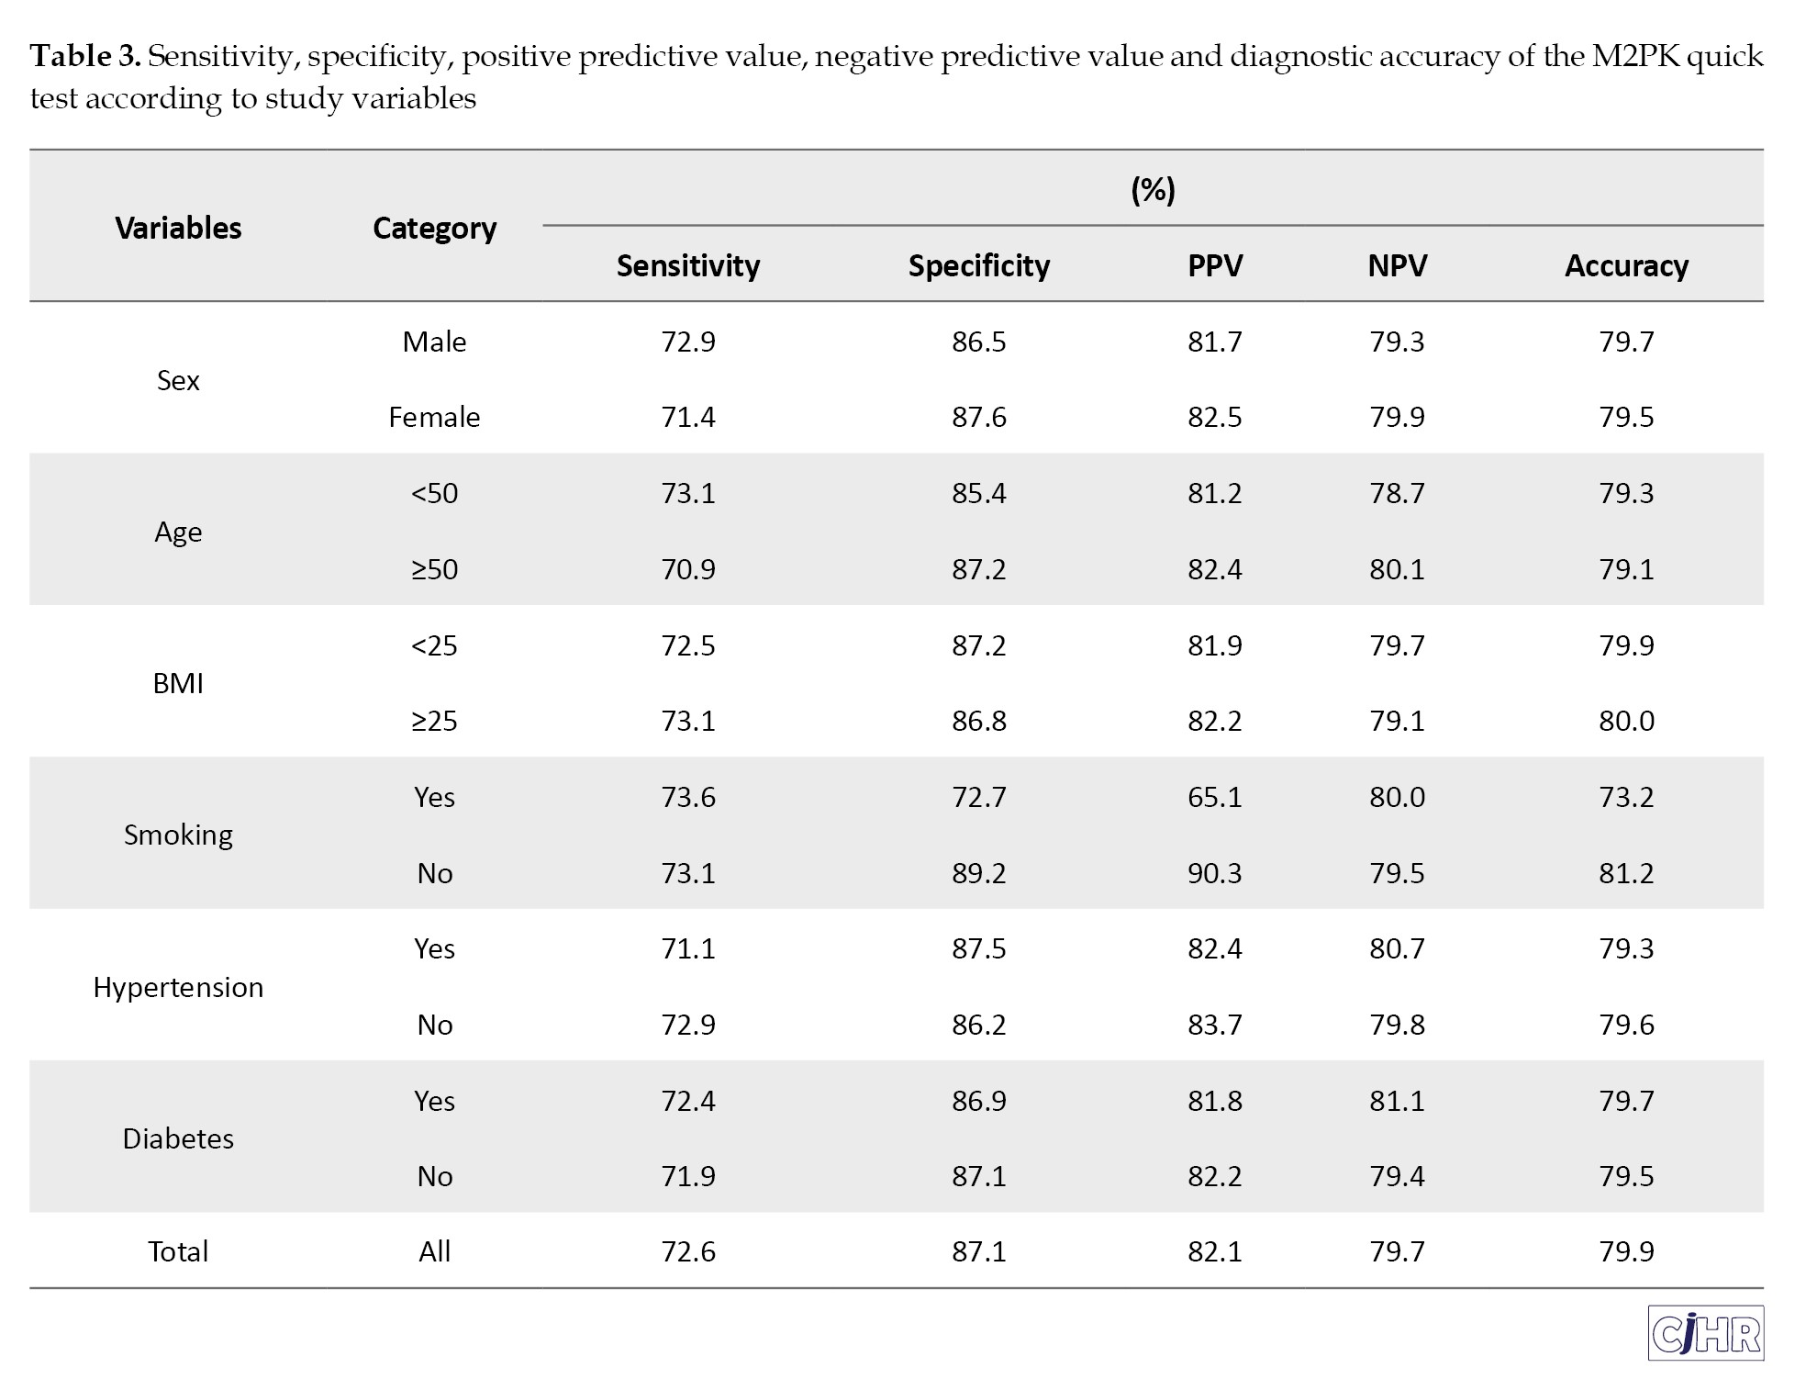Click the Table 3 caption label
1806x1379 pixels.
point(85,57)
